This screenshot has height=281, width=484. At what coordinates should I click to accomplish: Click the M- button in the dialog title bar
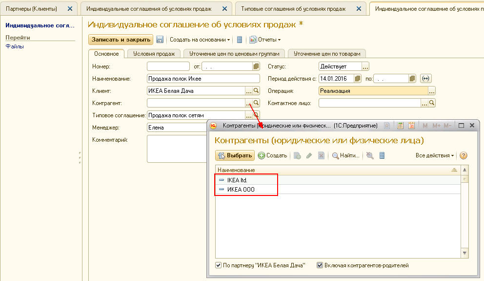coord(447,126)
